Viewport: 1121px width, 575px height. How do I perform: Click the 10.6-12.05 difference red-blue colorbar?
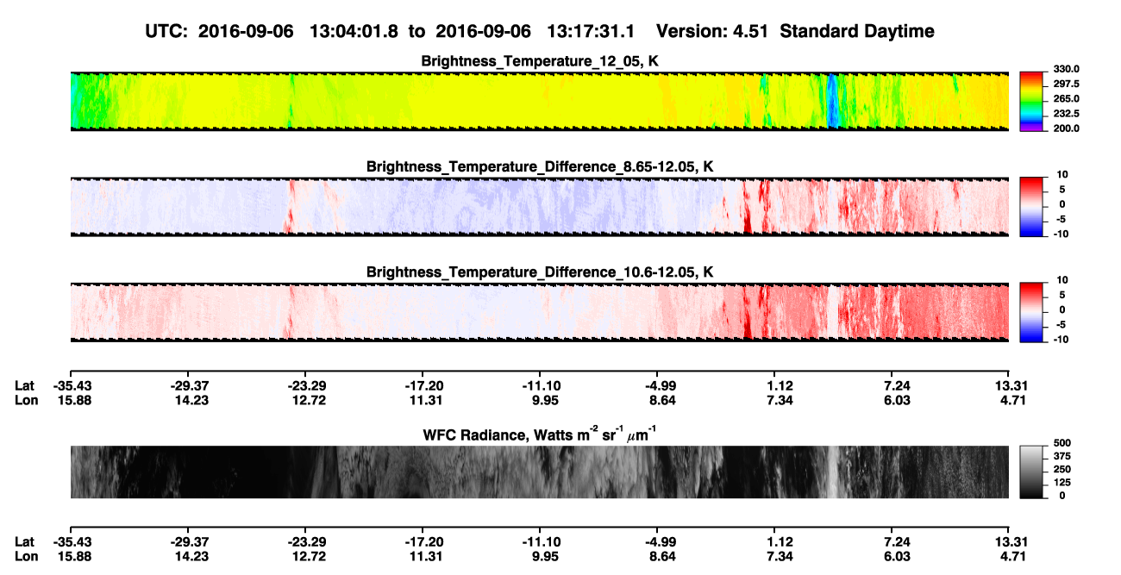tap(1032, 311)
